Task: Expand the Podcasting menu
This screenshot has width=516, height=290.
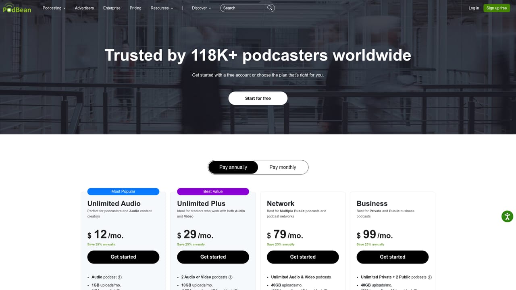Action: [x=54, y=8]
